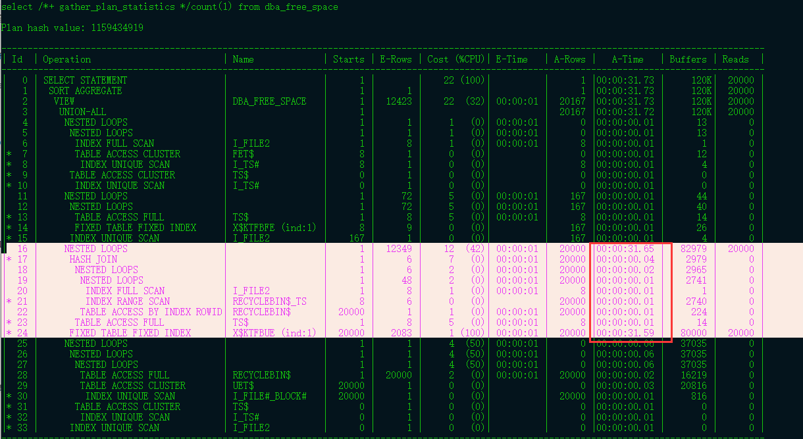Image resolution: width=803 pixels, height=439 pixels.
Task: Click the A-Time value '00:00:00.03'
Action: (625, 386)
